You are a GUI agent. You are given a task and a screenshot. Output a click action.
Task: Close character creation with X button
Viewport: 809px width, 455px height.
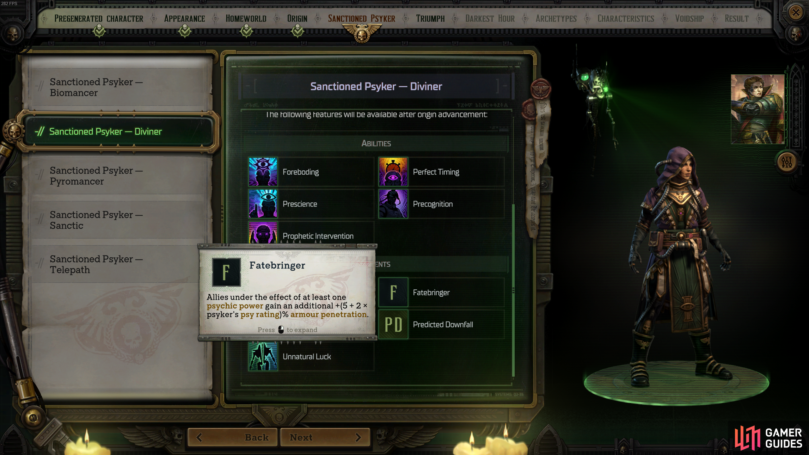pos(796,13)
